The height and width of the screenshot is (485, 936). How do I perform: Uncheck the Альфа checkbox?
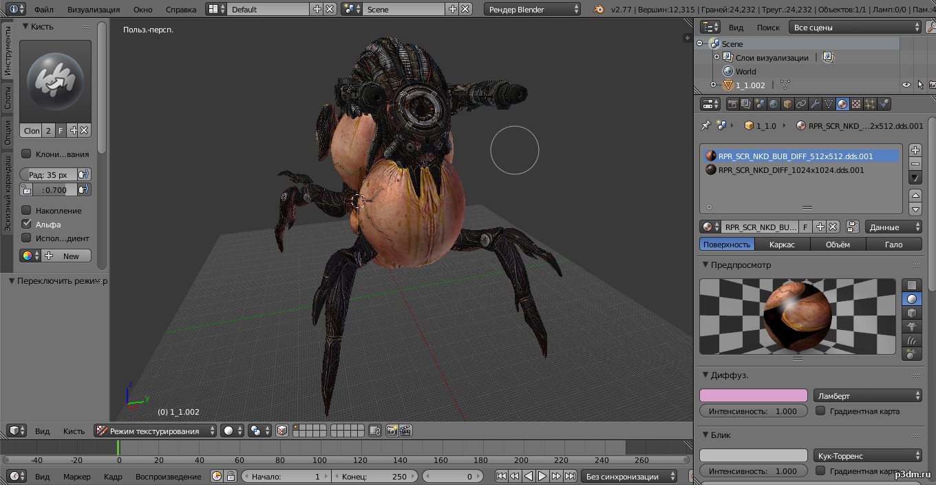pos(26,224)
